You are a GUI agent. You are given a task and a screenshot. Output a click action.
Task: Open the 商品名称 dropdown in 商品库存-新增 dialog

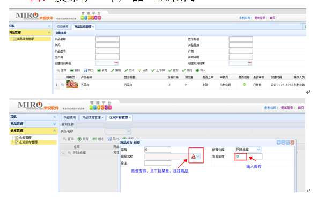[198, 157]
